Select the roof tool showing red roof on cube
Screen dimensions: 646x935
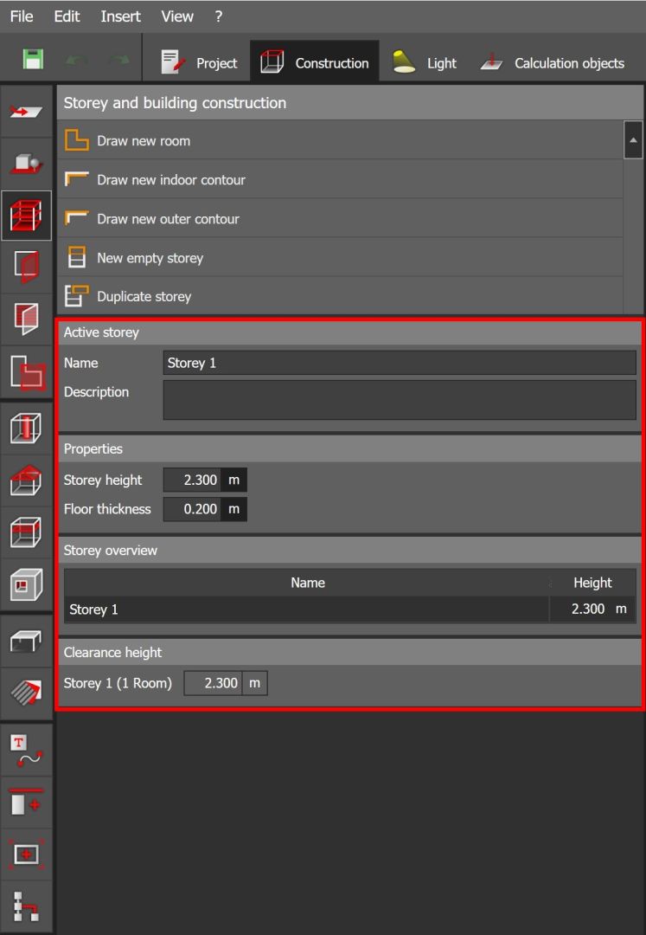pyautogui.click(x=26, y=480)
